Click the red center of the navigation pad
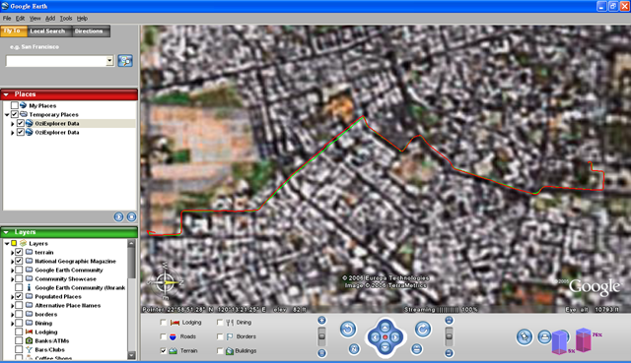The height and width of the screenshot is (363, 631). point(386,337)
